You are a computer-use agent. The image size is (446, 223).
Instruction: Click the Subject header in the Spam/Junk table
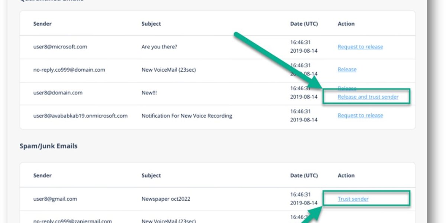pos(151,175)
